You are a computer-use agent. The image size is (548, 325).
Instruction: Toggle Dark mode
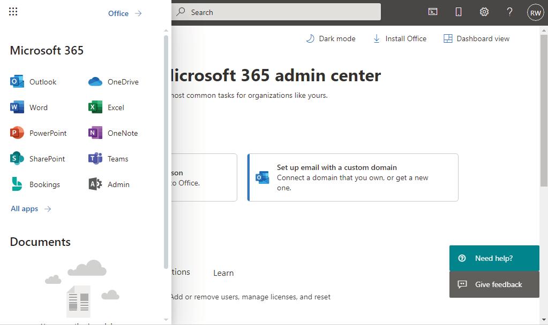click(331, 38)
